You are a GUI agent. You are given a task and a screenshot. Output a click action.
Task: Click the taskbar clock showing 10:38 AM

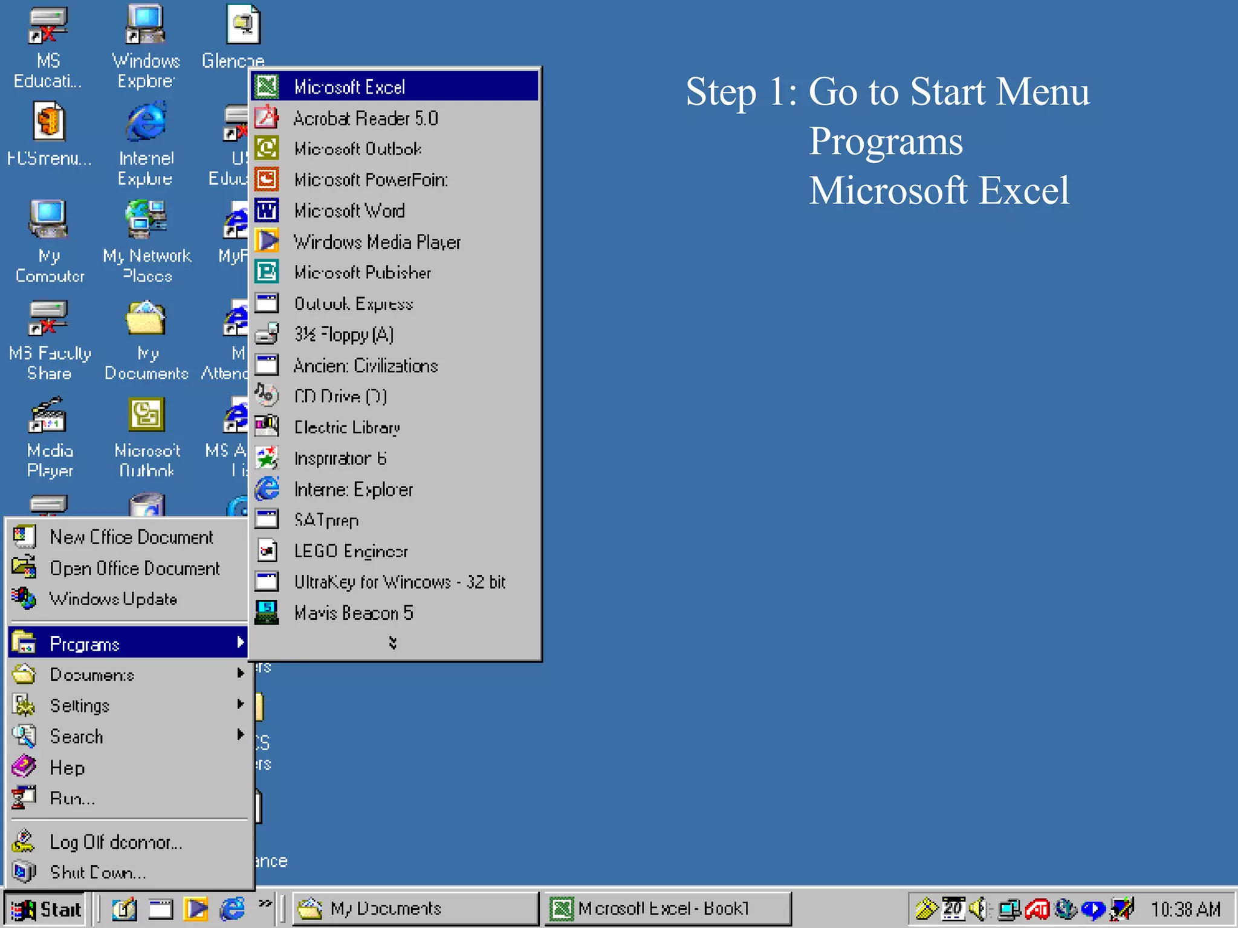(x=1185, y=909)
